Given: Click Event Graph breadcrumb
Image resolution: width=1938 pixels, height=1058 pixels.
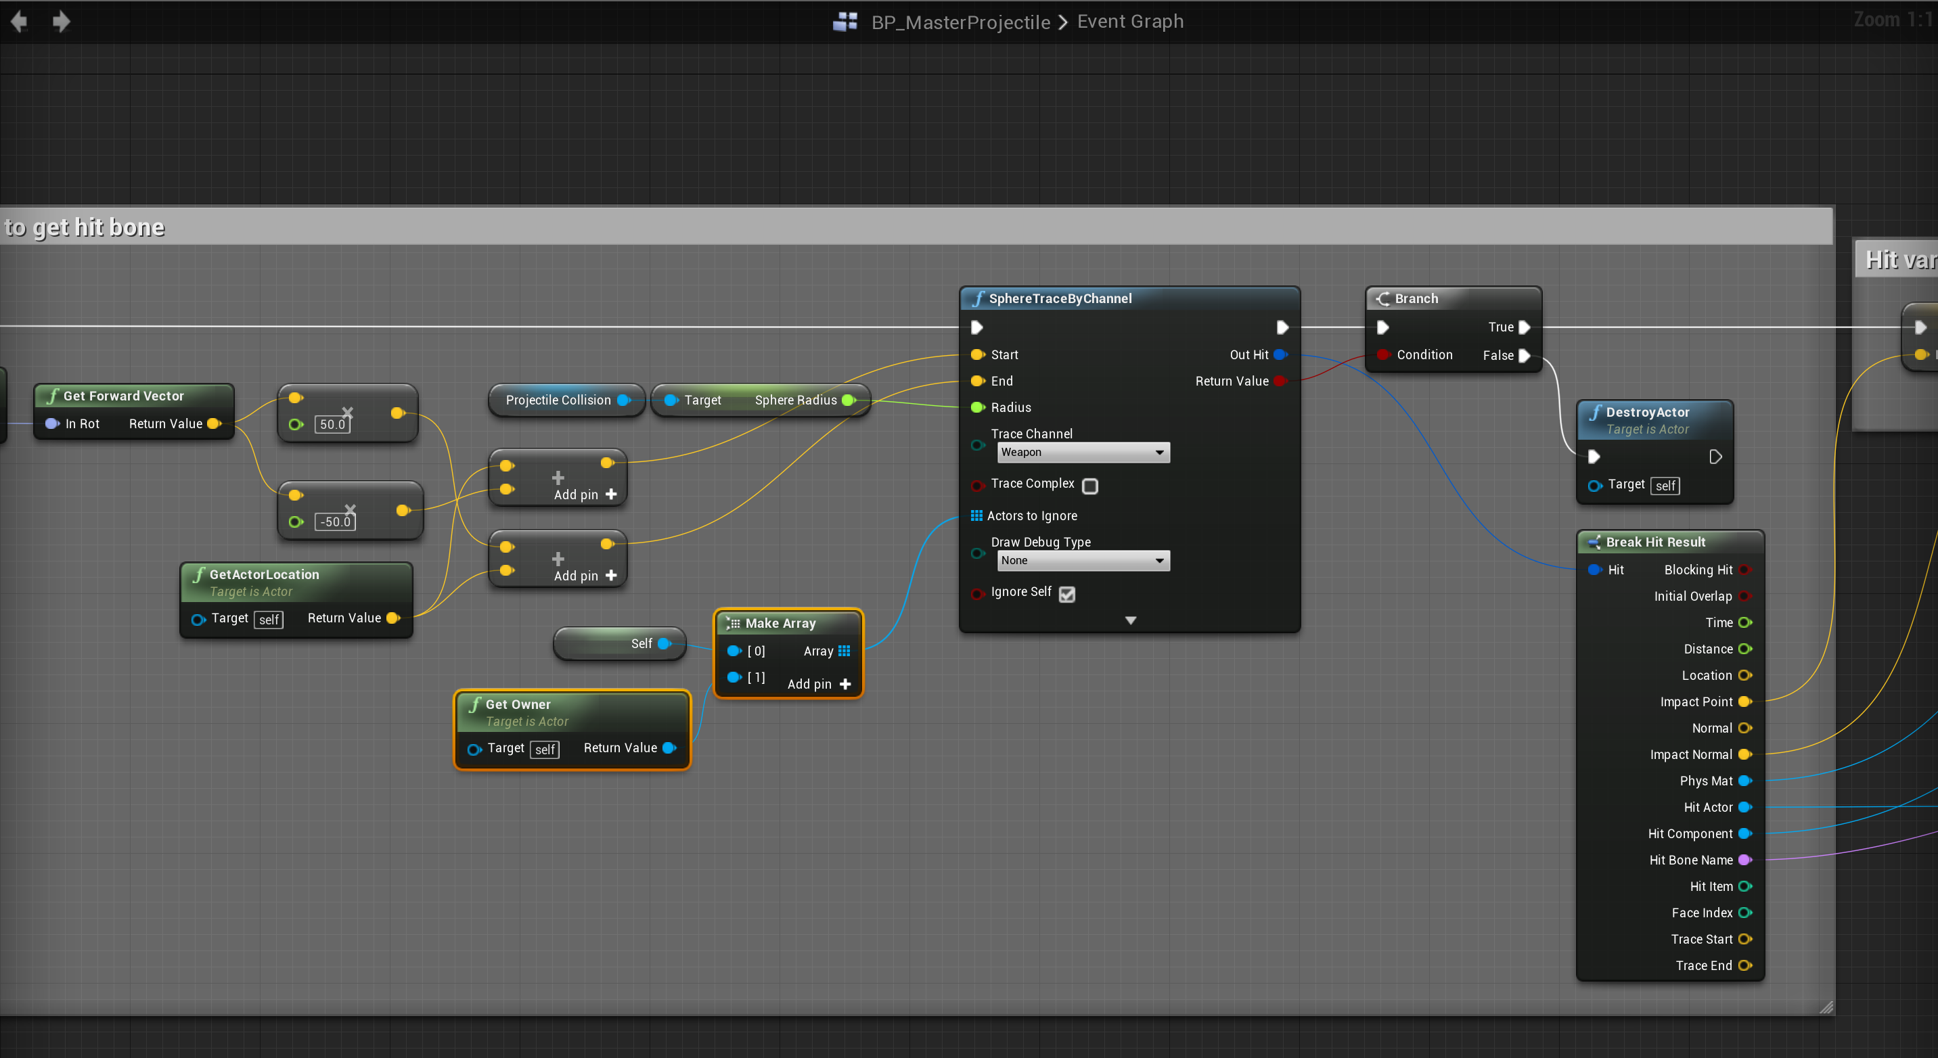Looking at the screenshot, I should [1130, 22].
